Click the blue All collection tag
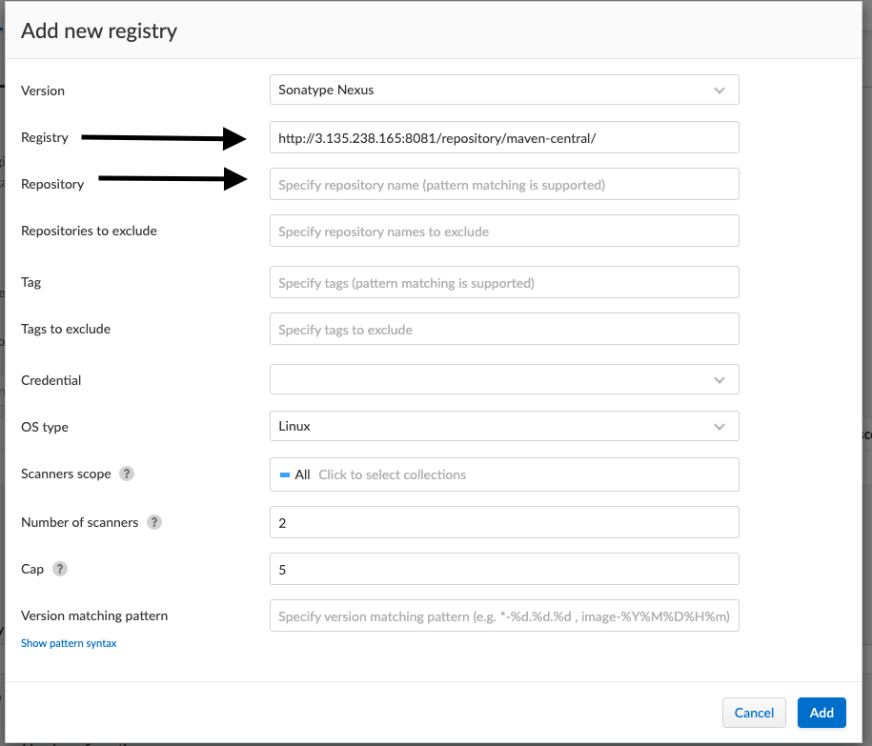Image resolution: width=872 pixels, height=746 pixels. [295, 474]
